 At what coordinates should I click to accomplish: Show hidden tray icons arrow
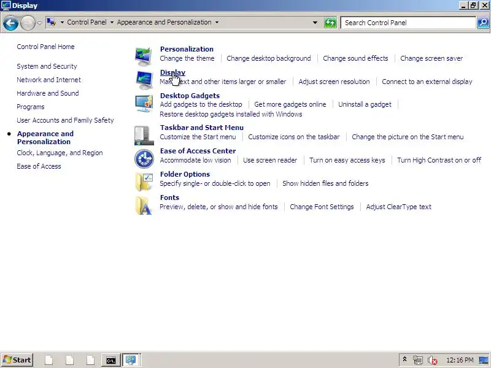click(404, 359)
